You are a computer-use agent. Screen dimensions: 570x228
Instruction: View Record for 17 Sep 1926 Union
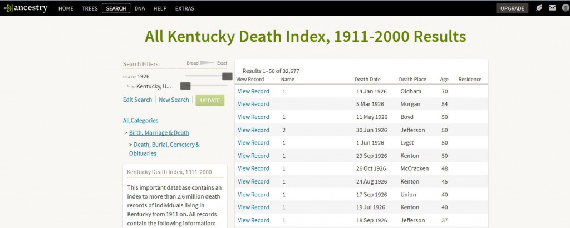(x=253, y=195)
